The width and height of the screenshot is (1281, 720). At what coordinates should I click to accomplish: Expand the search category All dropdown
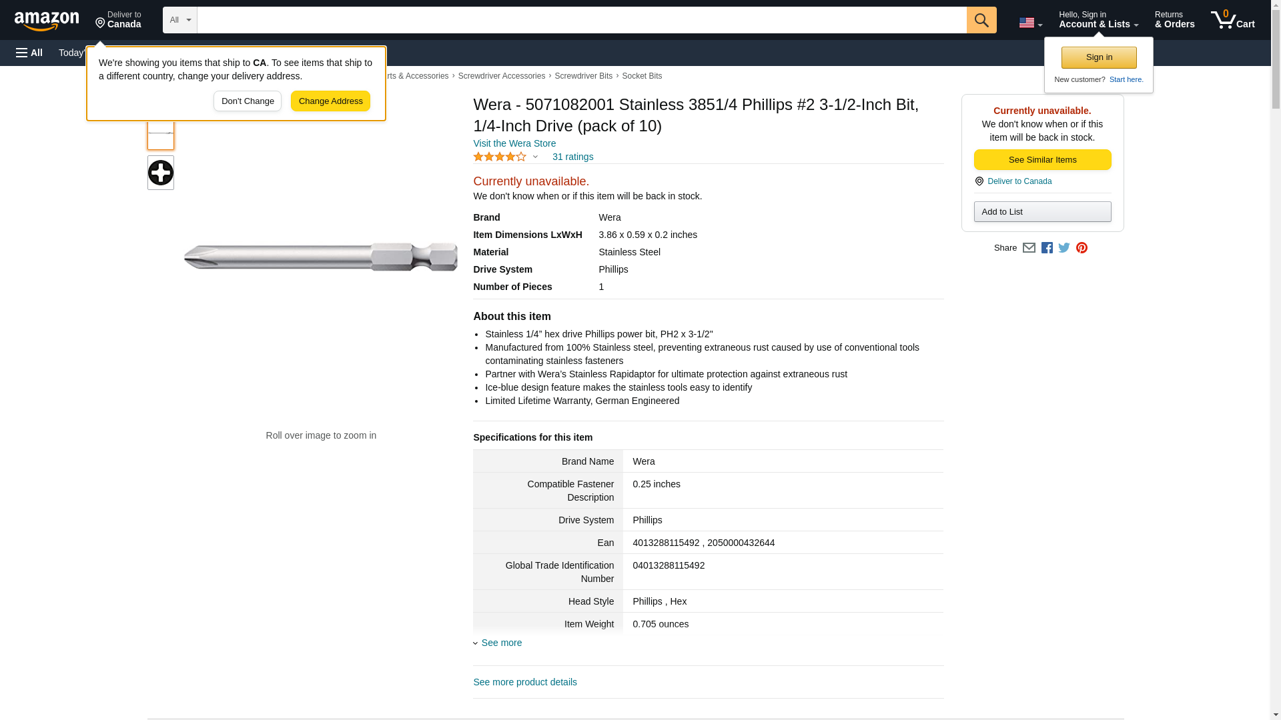pos(179,20)
